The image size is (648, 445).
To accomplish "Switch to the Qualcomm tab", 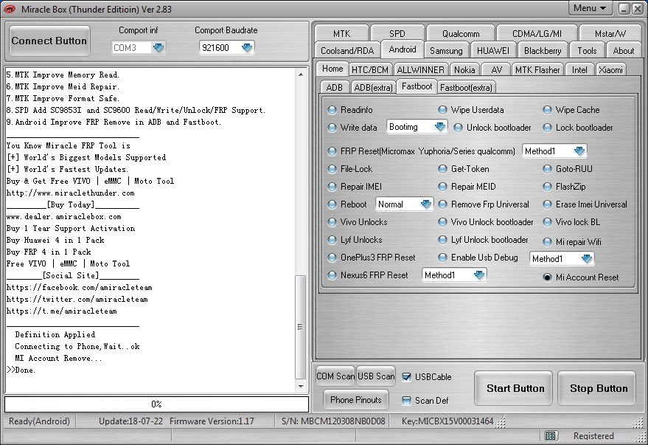I will (x=460, y=33).
